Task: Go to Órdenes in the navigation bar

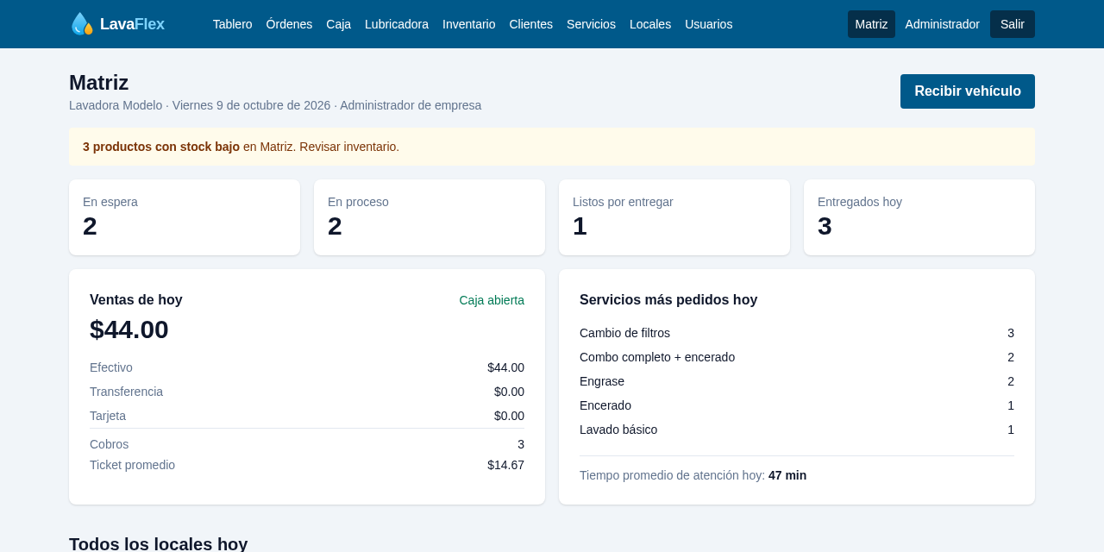Action: tap(289, 24)
